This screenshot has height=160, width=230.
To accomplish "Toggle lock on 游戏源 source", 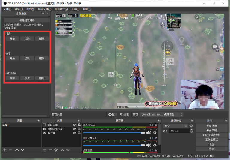I will tap(79, 133).
